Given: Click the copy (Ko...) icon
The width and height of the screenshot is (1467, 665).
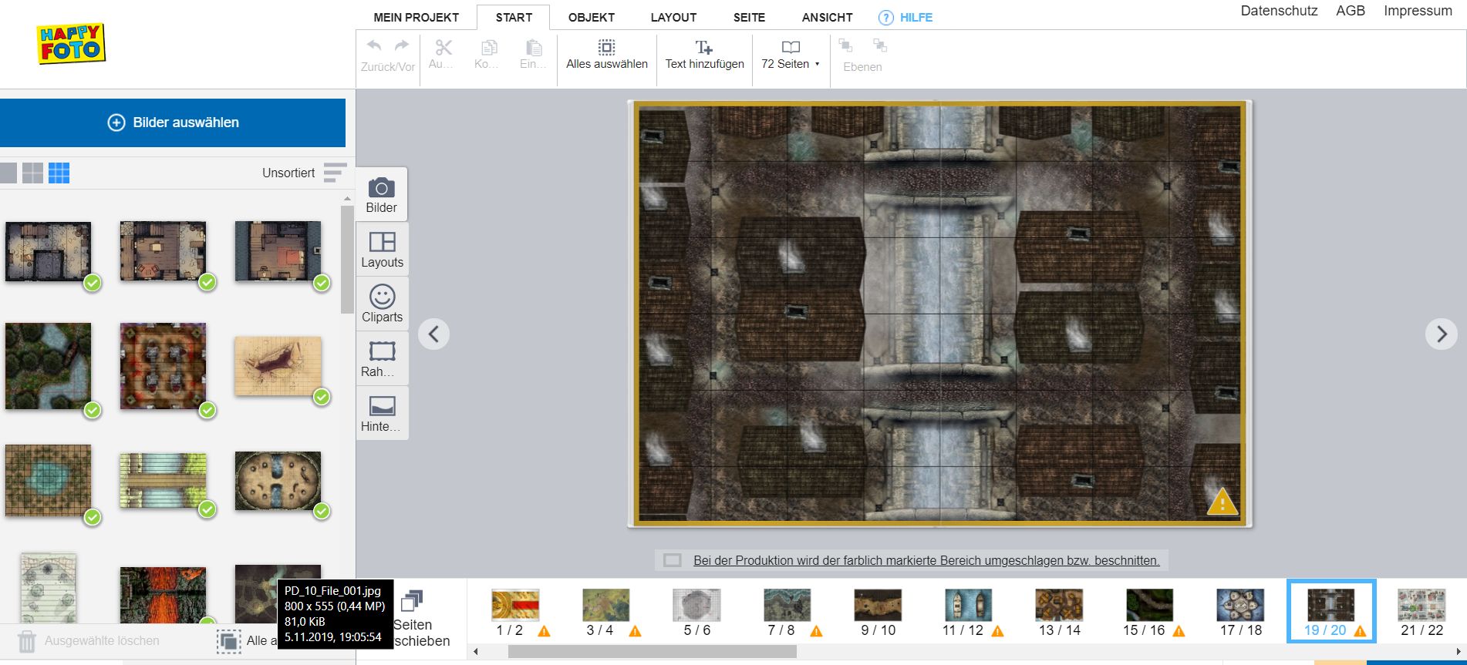Looking at the screenshot, I should (488, 48).
